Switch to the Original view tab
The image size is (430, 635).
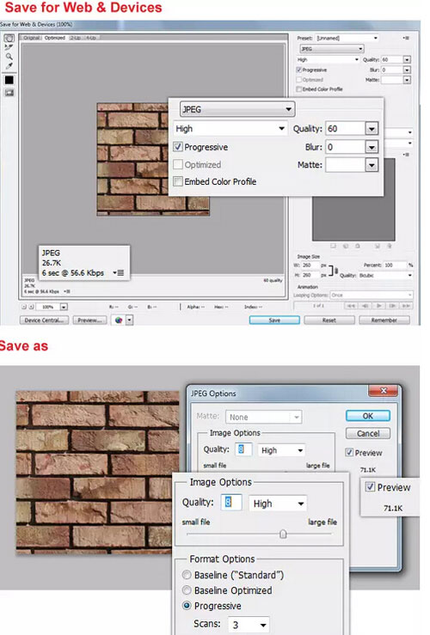pos(31,38)
